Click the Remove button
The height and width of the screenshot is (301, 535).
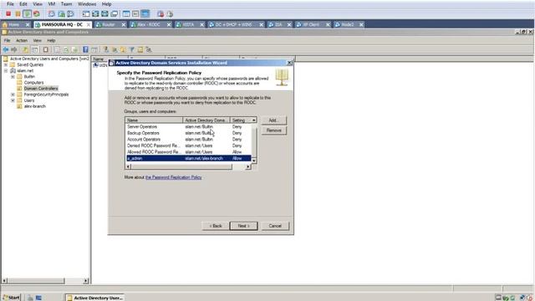pyautogui.click(x=274, y=130)
